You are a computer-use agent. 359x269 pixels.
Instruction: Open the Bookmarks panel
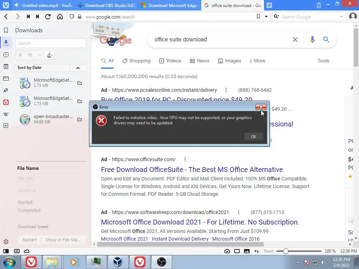pos(6,30)
